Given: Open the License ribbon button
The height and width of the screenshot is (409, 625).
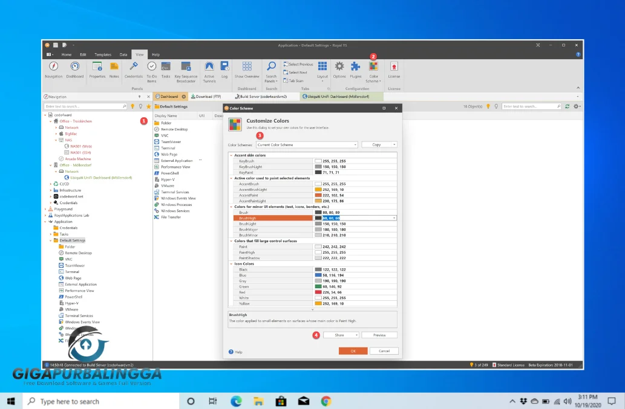Looking at the screenshot, I should 394,70.
